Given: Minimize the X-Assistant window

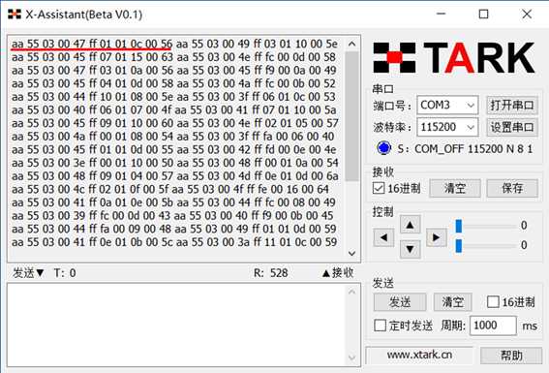Looking at the screenshot, I should tap(442, 14).
